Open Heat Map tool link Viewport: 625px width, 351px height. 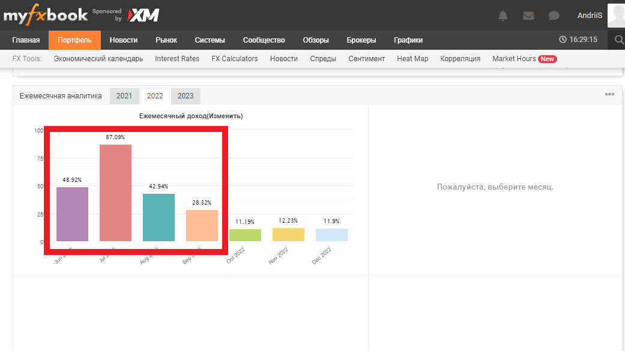[412, 59]
